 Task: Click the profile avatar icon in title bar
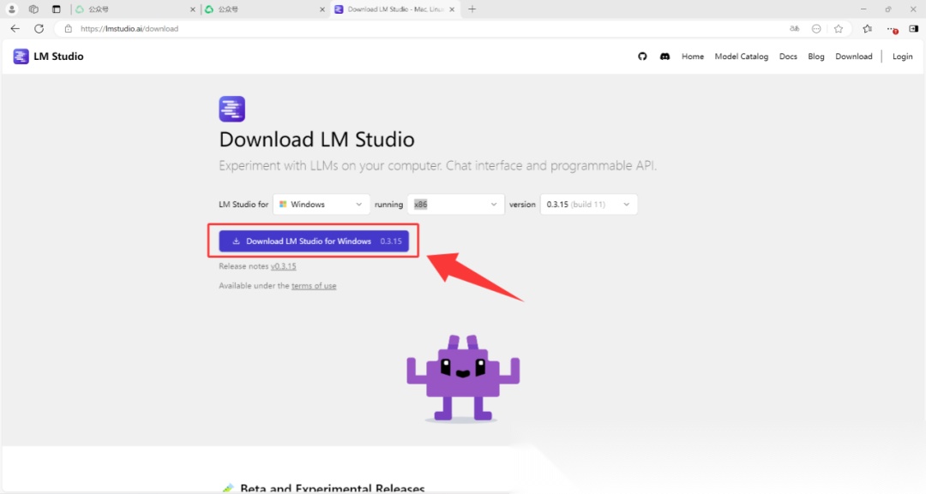12,9
